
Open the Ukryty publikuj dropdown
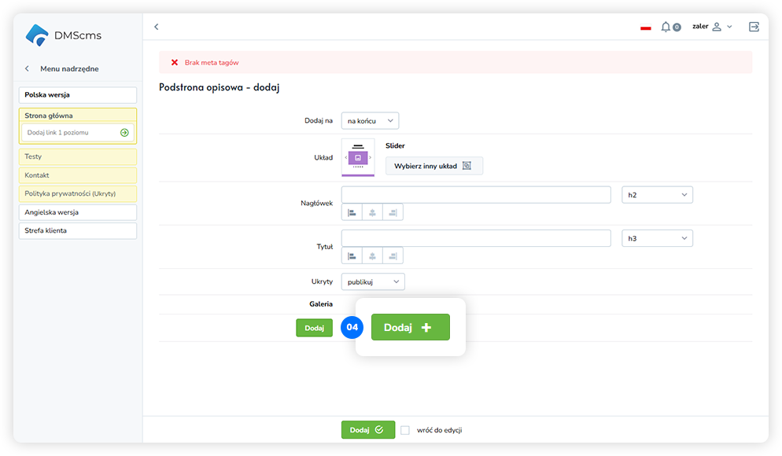[x=373, y=281]
